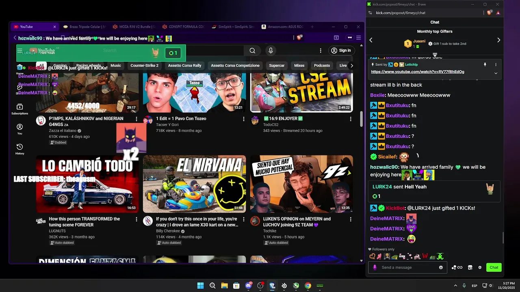The width and height of the screenshot is (520, 292).
Task: Click the green Chat send button
Action: click(x=494, y=267)
